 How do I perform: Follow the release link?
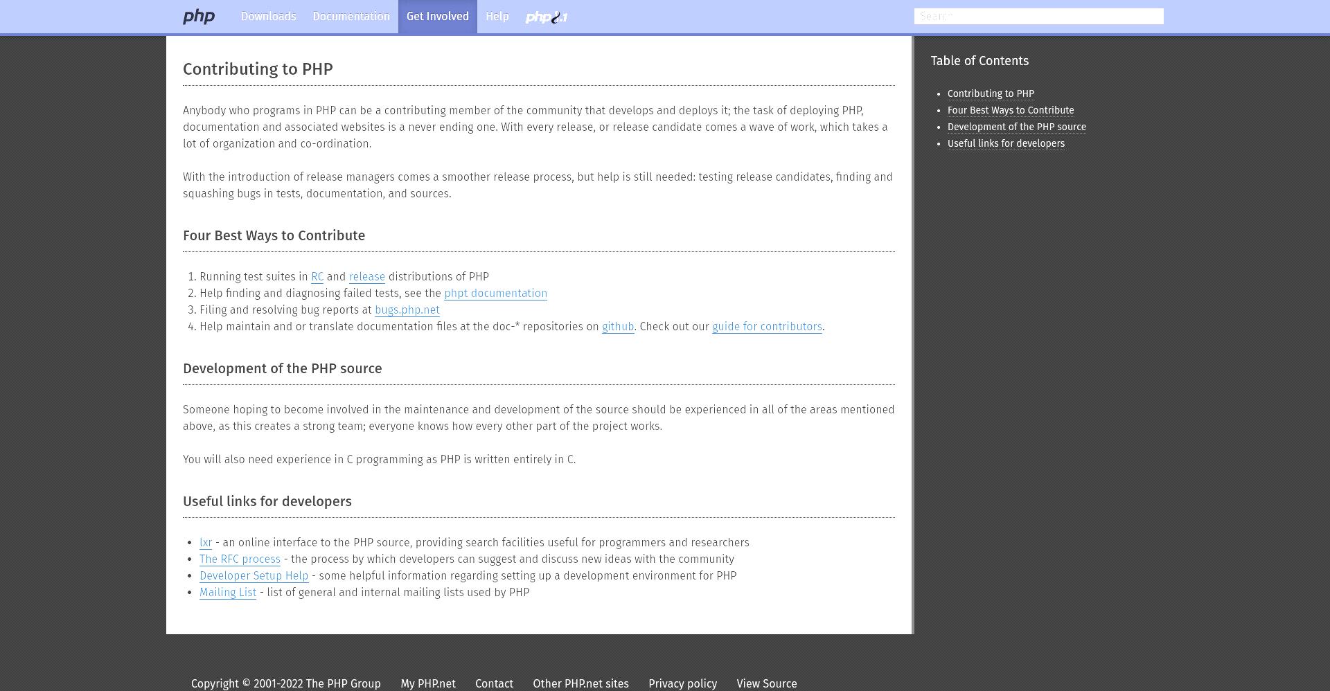tap(367, 277)
